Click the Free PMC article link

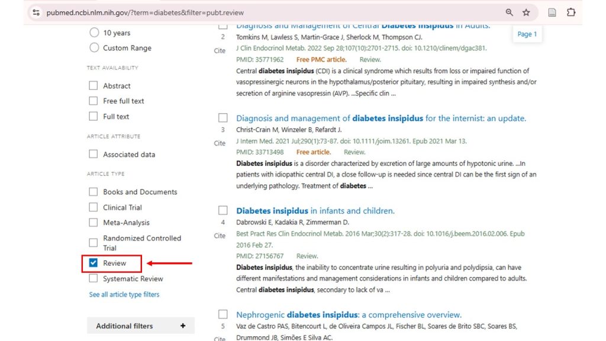click(321, 59)
